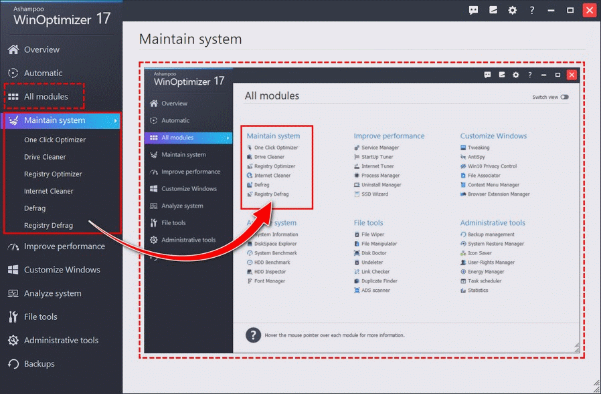
Task: Click Service Manager icon in inner module grid
Action: click(x=357, y=148)
